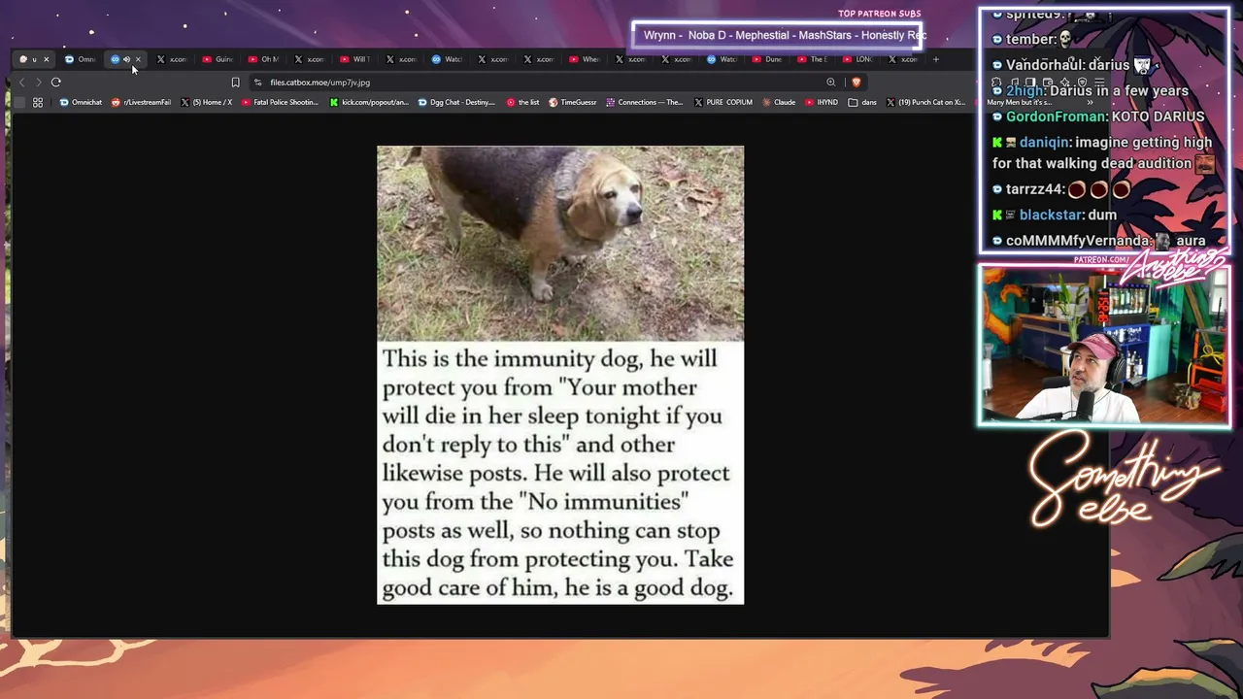Switch to the Omni tab
The width and height of the screenshot is (1243, 699).
pos(81,59)
